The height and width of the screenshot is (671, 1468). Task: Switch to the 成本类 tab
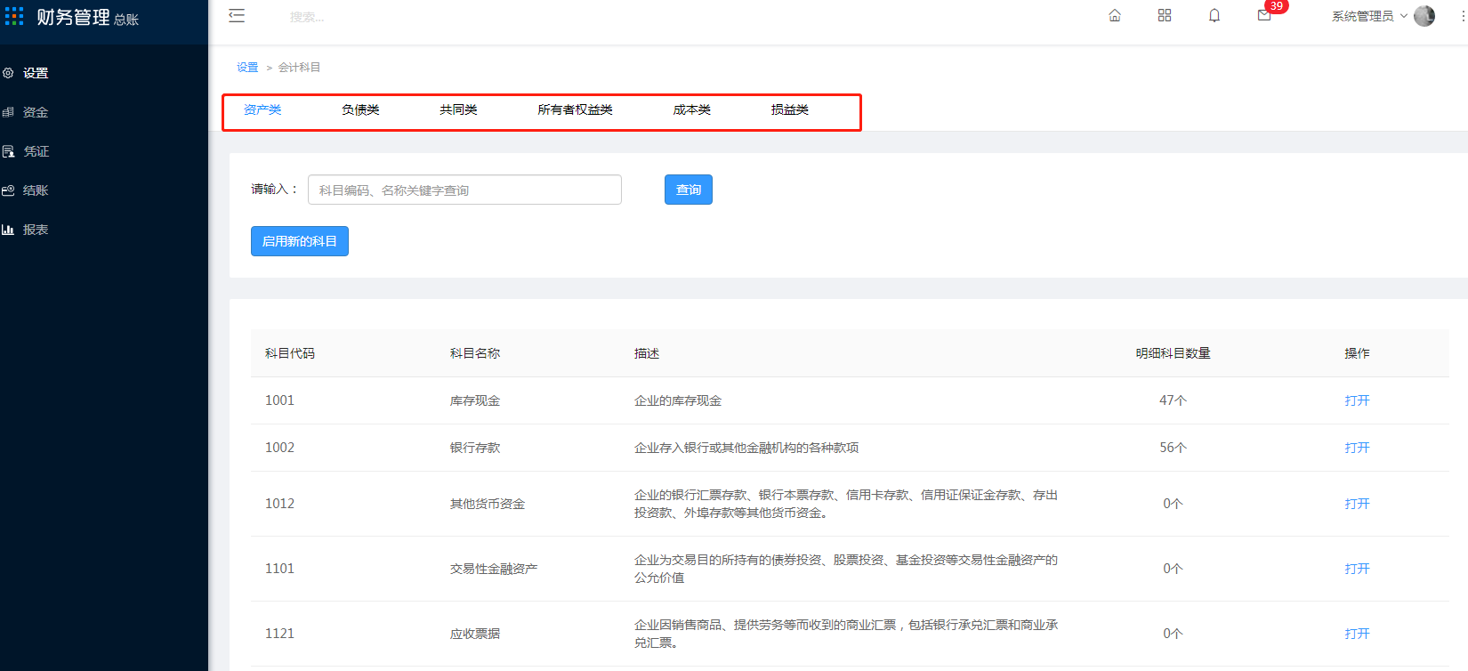click(691, 110)
